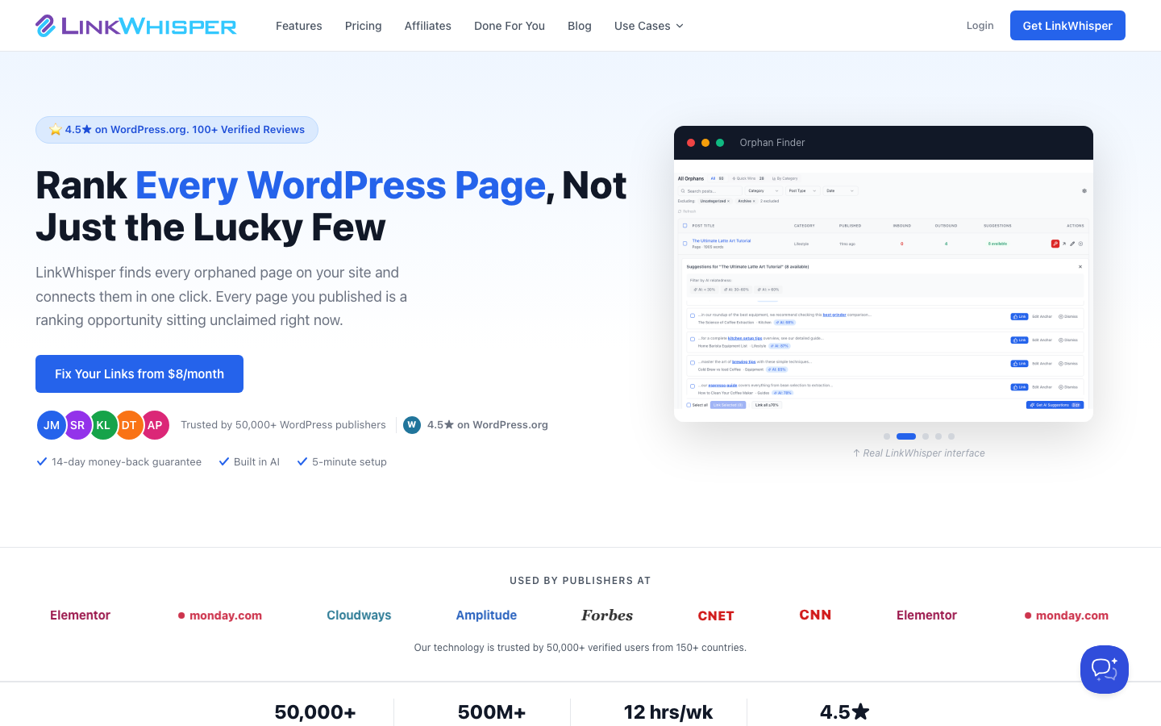
Task: Open the Post Type filter dropdown
Action: (802, 191)
